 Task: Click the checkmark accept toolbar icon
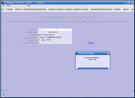click(122, 9)
